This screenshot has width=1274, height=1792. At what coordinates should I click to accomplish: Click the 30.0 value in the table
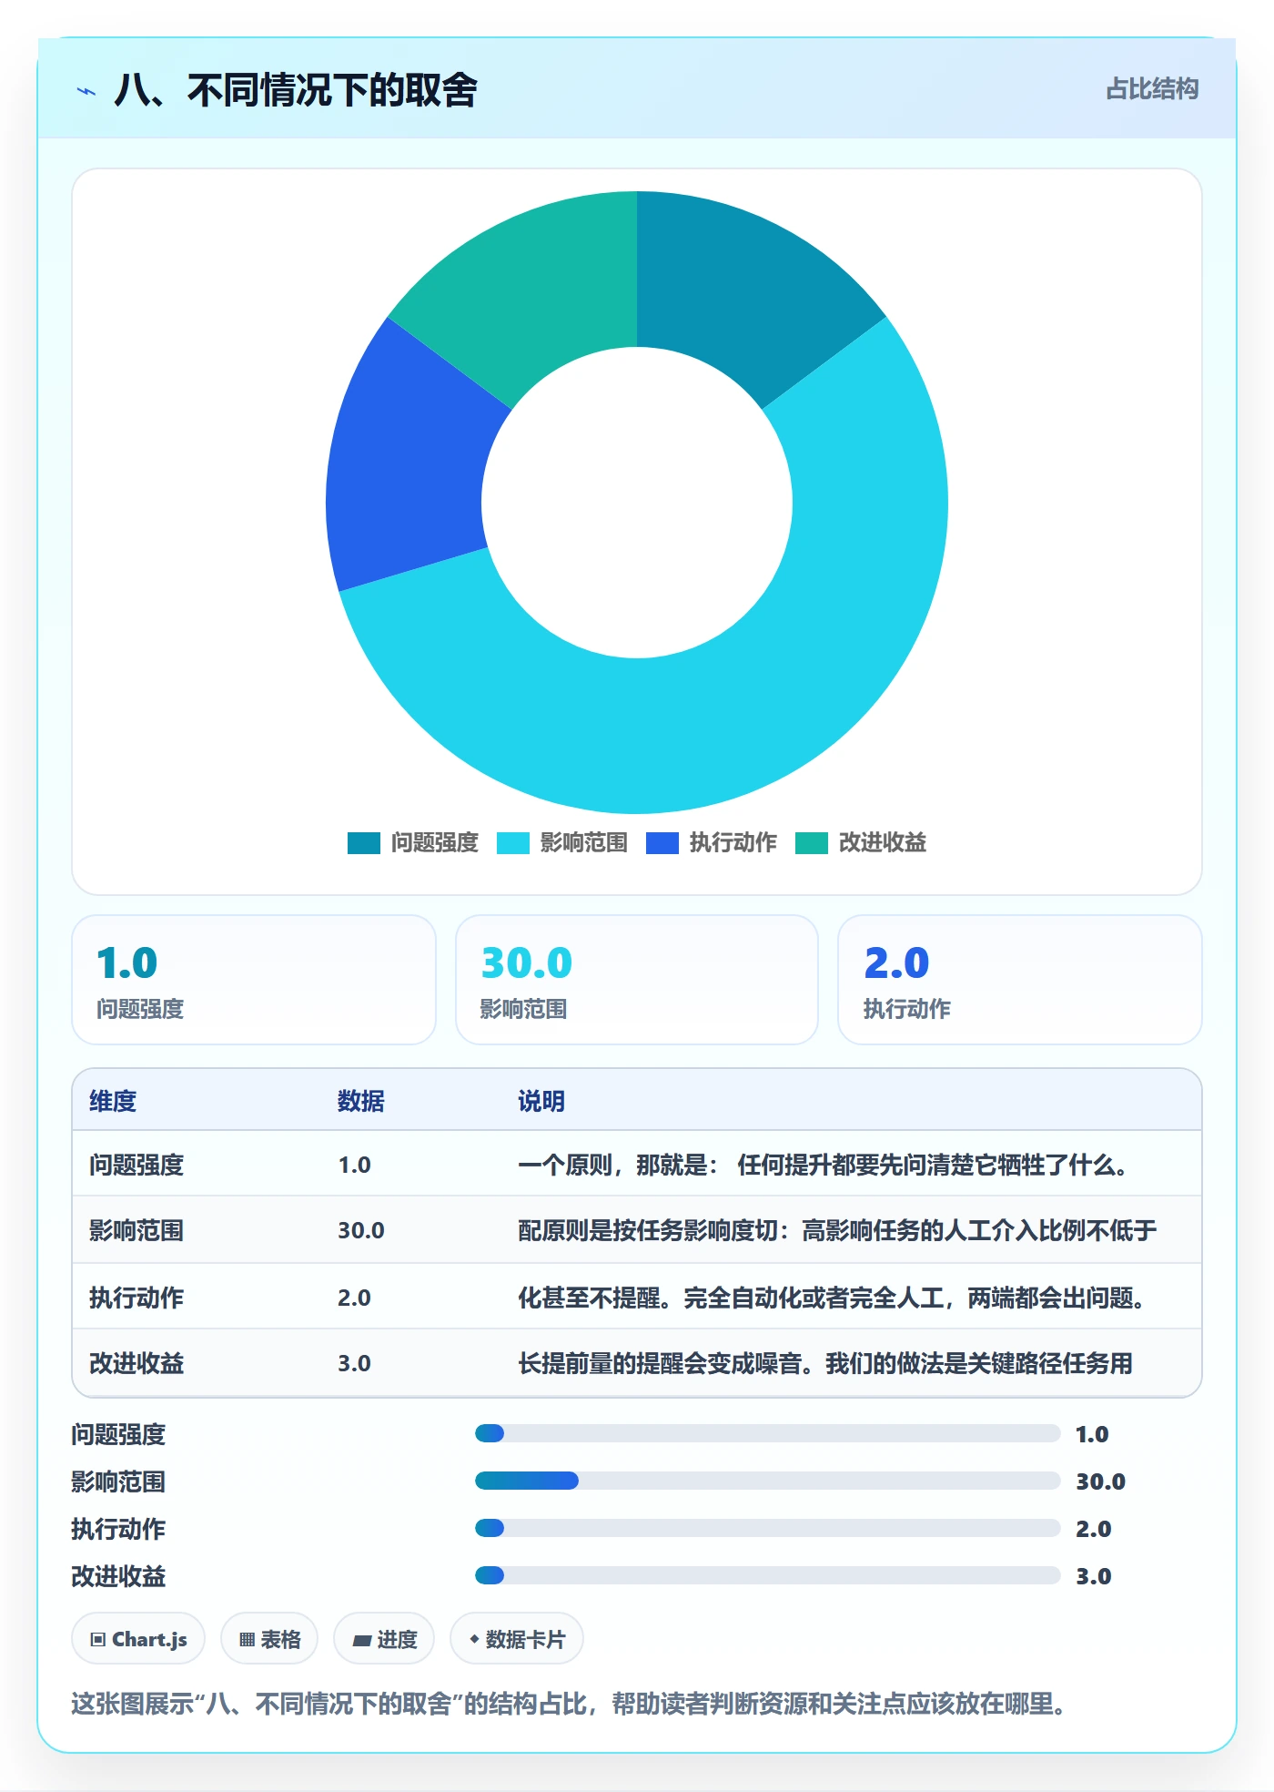point(361,1230)
